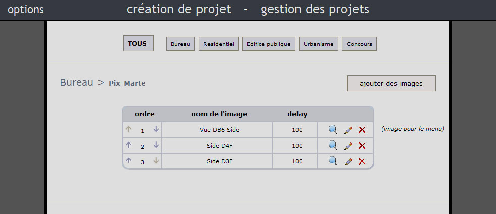This screenshot has height=214, width=496.
Task: Select the Résidentiel category filter
Action: tap(218, 44)
